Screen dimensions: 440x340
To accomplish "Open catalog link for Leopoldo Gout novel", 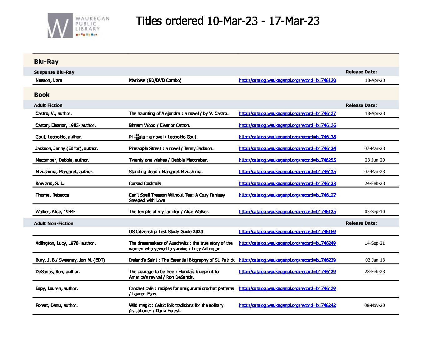I will coord(287,137).
